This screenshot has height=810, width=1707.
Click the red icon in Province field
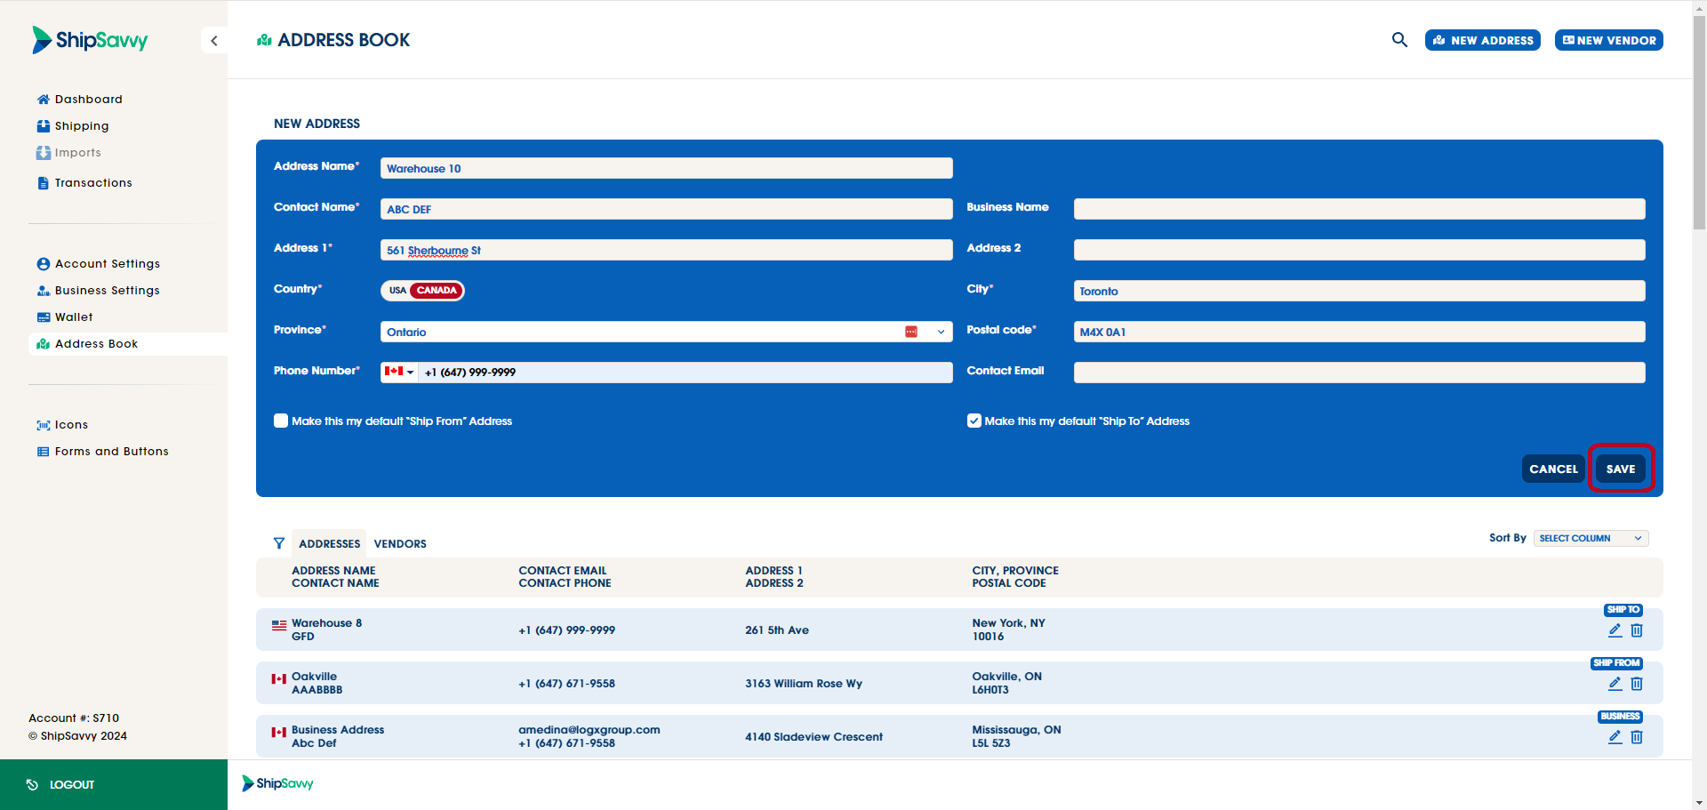(x=911, y=332)
